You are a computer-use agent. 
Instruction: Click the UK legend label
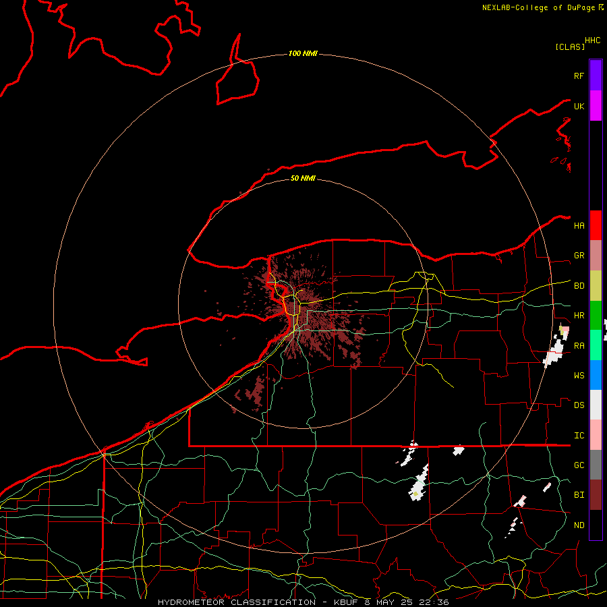579,106
